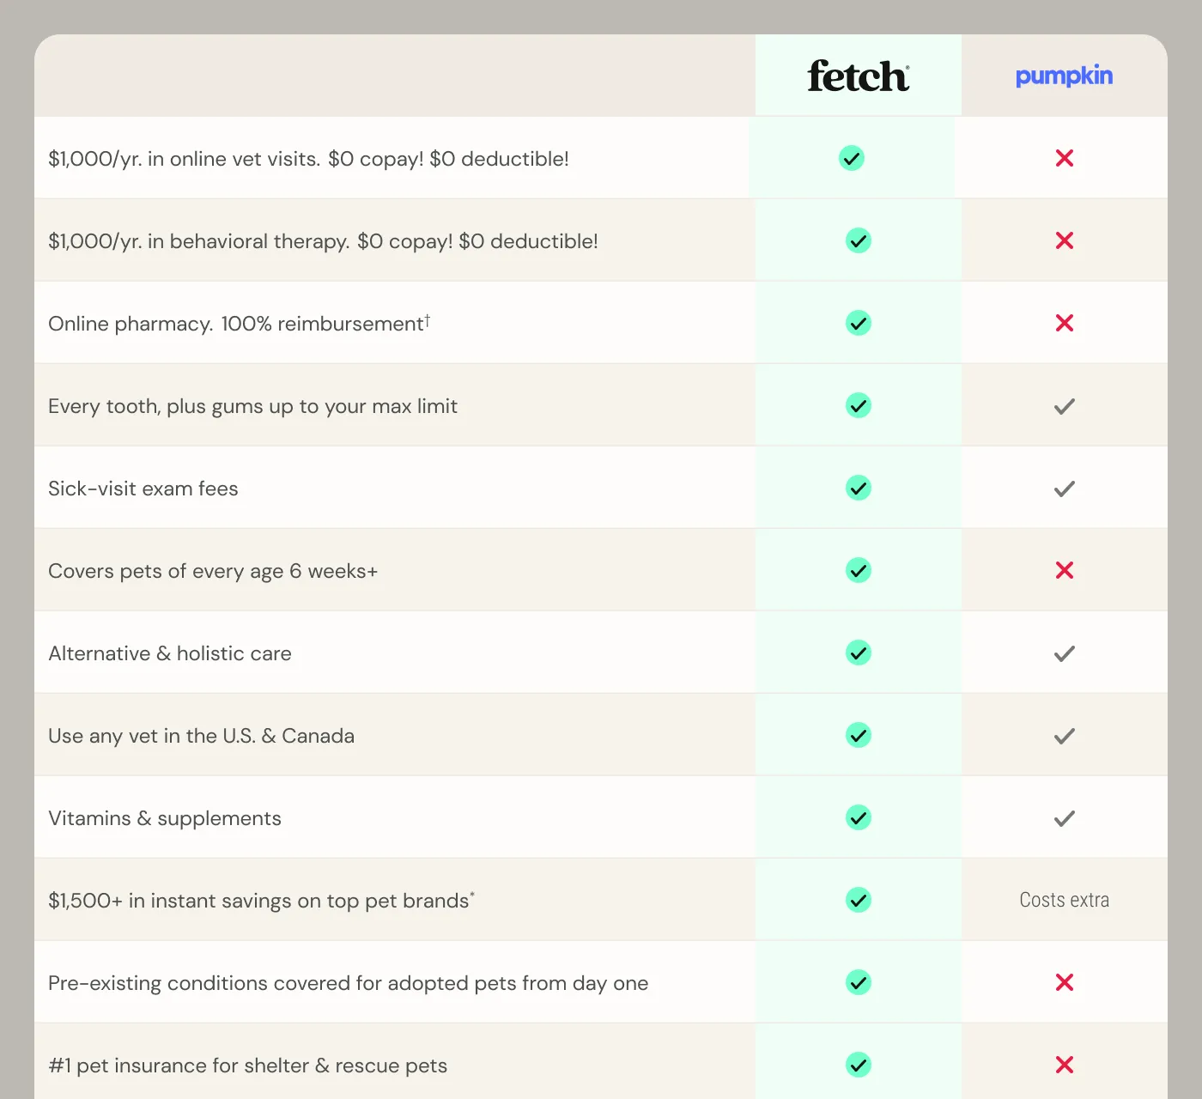Click fetch checkmark for #1 pet insurance row
1202x1099 pixels.
pos(859,1065)
